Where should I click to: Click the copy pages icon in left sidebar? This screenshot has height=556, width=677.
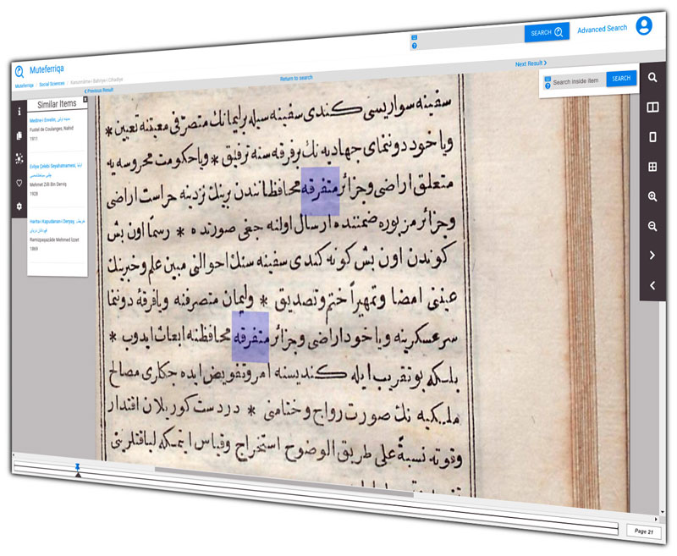click(x=19, y=135)
